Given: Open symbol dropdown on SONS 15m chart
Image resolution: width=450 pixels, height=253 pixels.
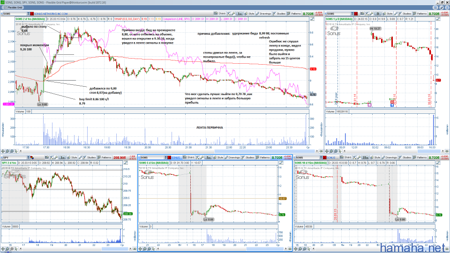Looking at the screenshot, I should click(x=321, y=157).
